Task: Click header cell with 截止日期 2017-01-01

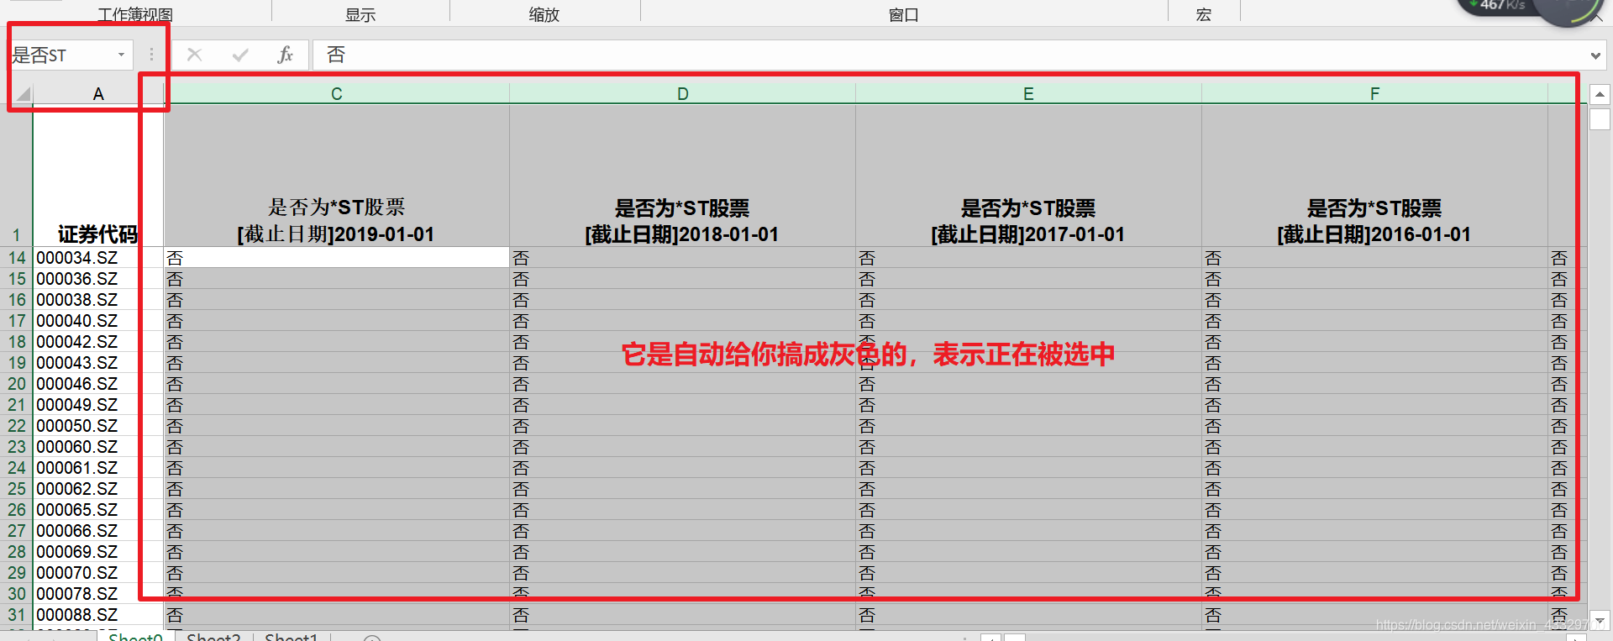Action: coord(1028,176)
